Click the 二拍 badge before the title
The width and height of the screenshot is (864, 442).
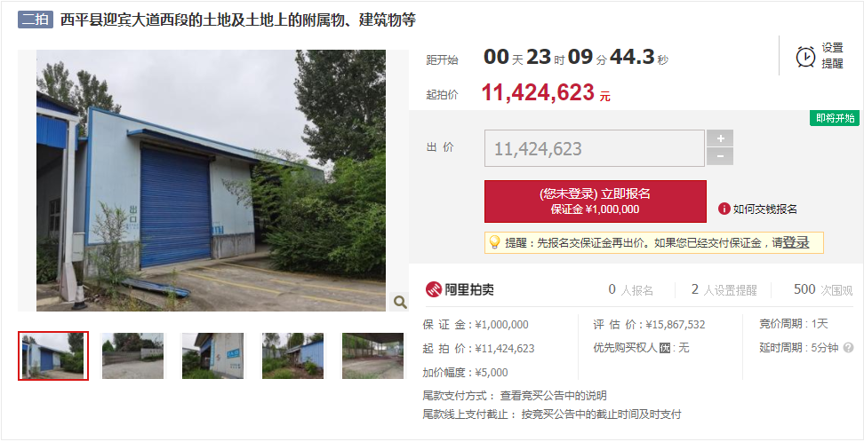pyautogui.click(x=36, y=20)
